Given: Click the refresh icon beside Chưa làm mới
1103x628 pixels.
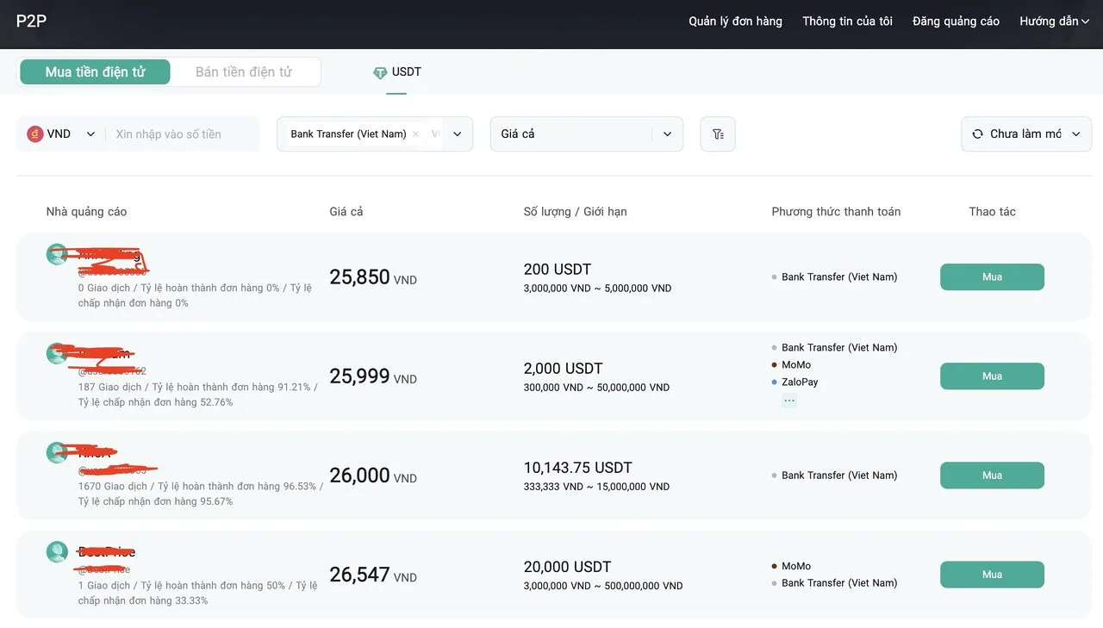Looking at the screenshot, I should (x=977, y=134).
